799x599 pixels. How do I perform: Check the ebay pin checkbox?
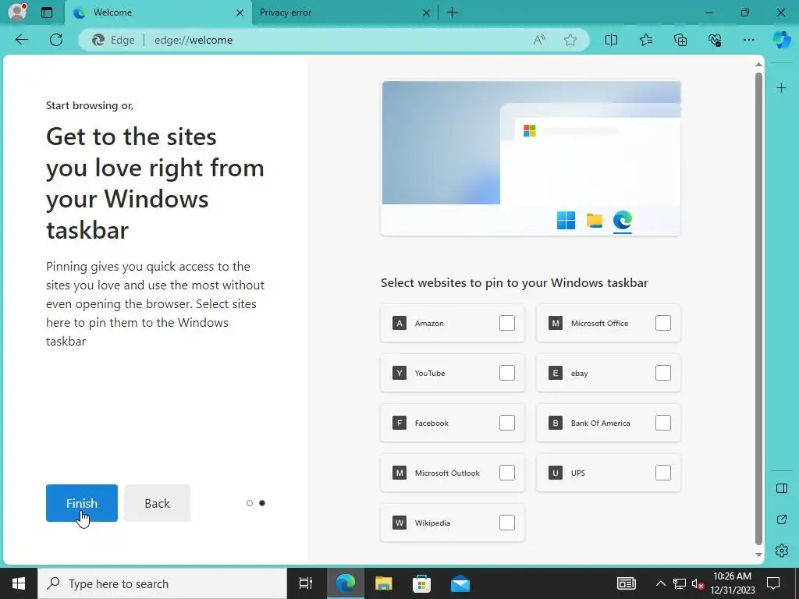point(663,373)
